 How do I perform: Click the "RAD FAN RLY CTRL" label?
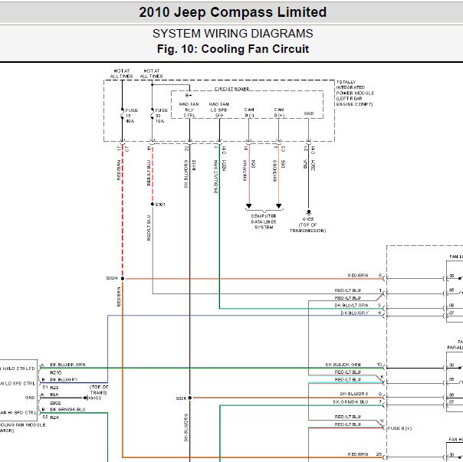(189, 110)
